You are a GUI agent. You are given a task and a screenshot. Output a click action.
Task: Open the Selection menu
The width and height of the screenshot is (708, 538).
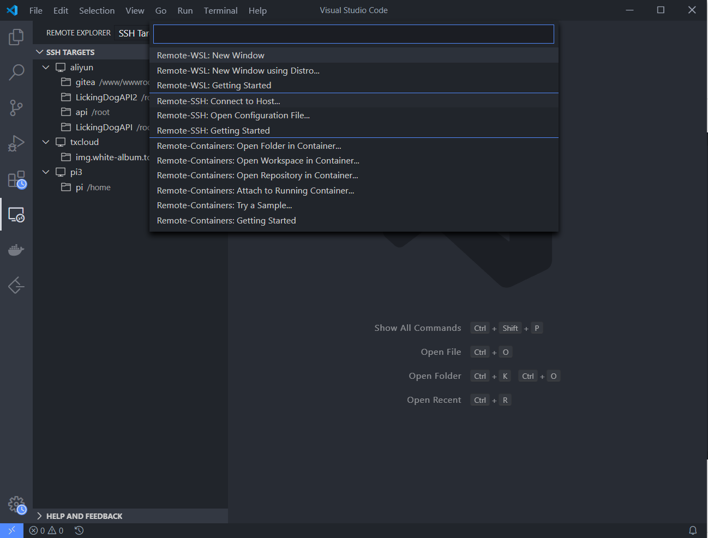(97, 10)
